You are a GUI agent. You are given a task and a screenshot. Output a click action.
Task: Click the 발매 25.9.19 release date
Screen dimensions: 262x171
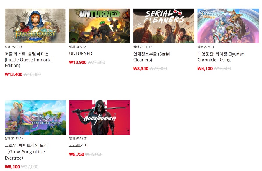coord(13,47)
